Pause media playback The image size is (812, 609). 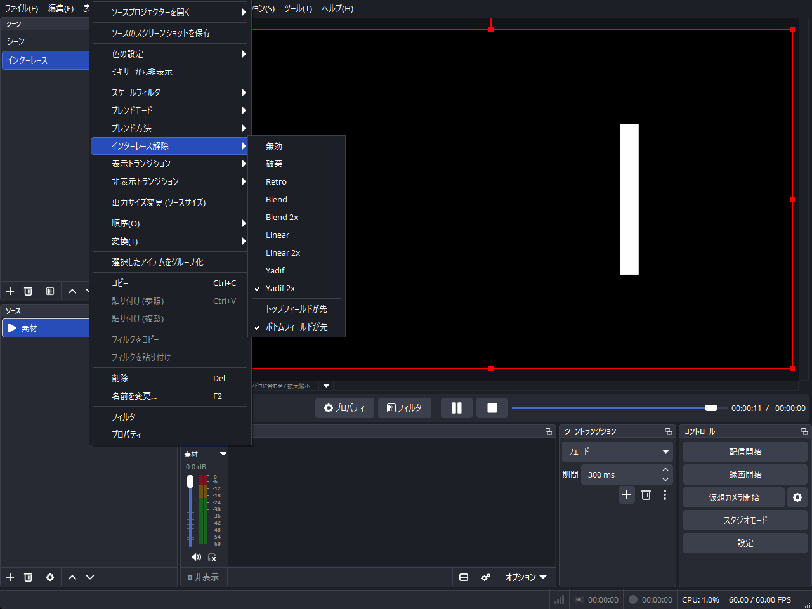click(457, 408)
